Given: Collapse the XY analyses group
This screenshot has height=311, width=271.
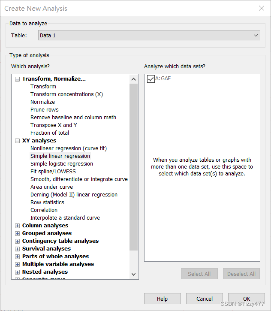Looking at the screenshot, I should [18, 141].
